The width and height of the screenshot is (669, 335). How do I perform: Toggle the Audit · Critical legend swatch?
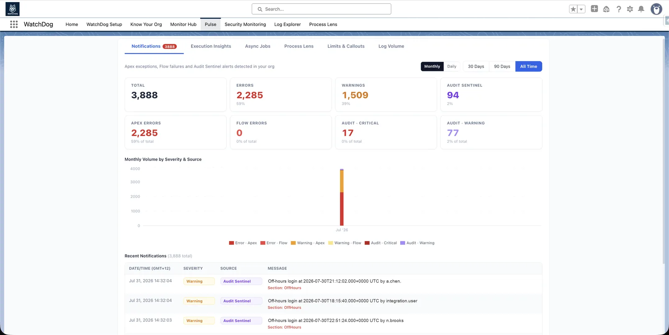pos(367,243)
